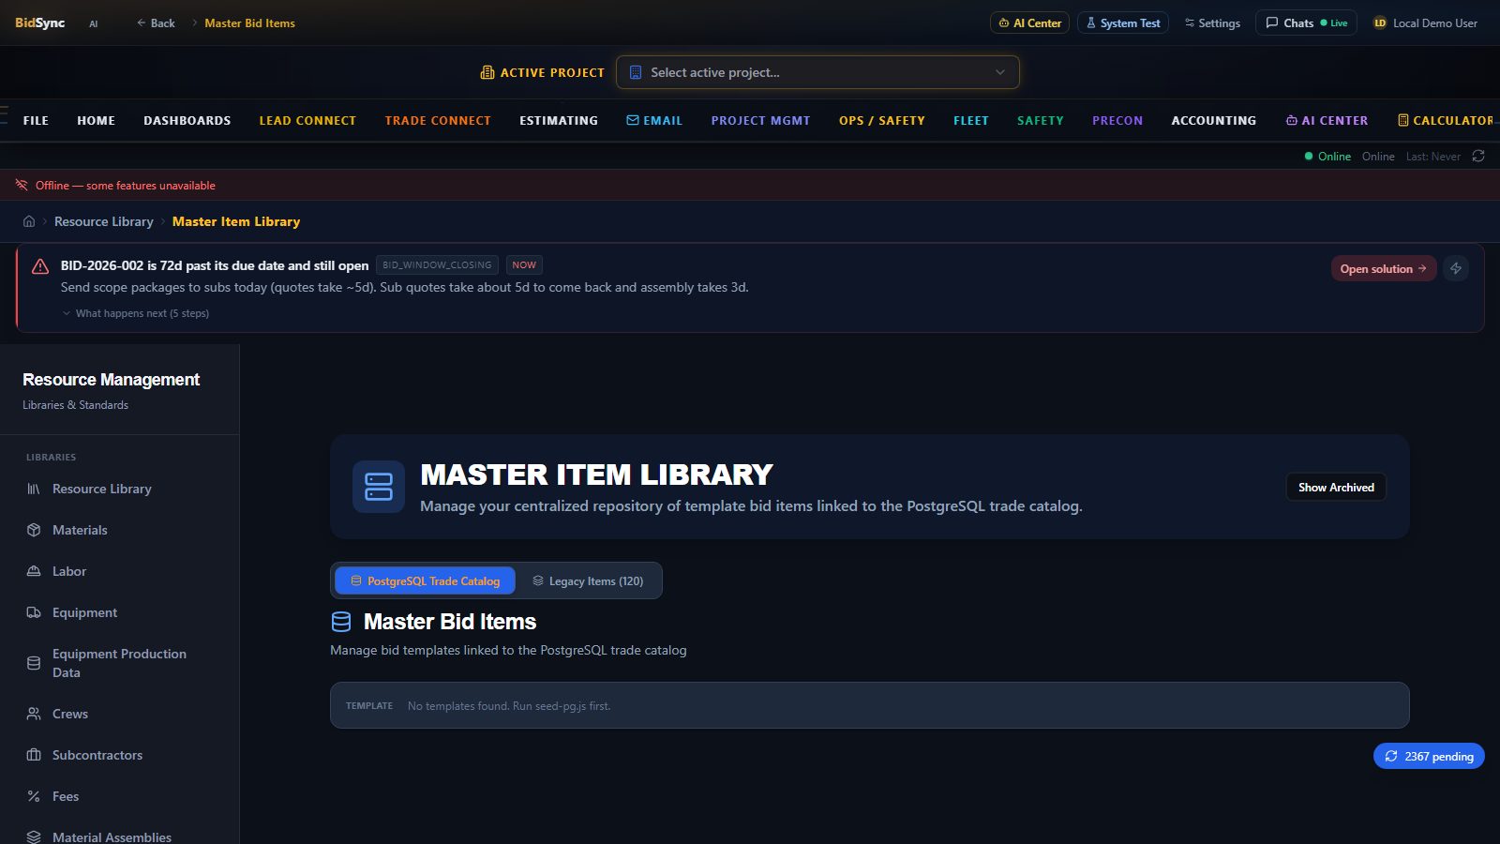Open the TRADE CONNECT menu
The width and height of the screenshot is (1500, 844).
point(438,120)
